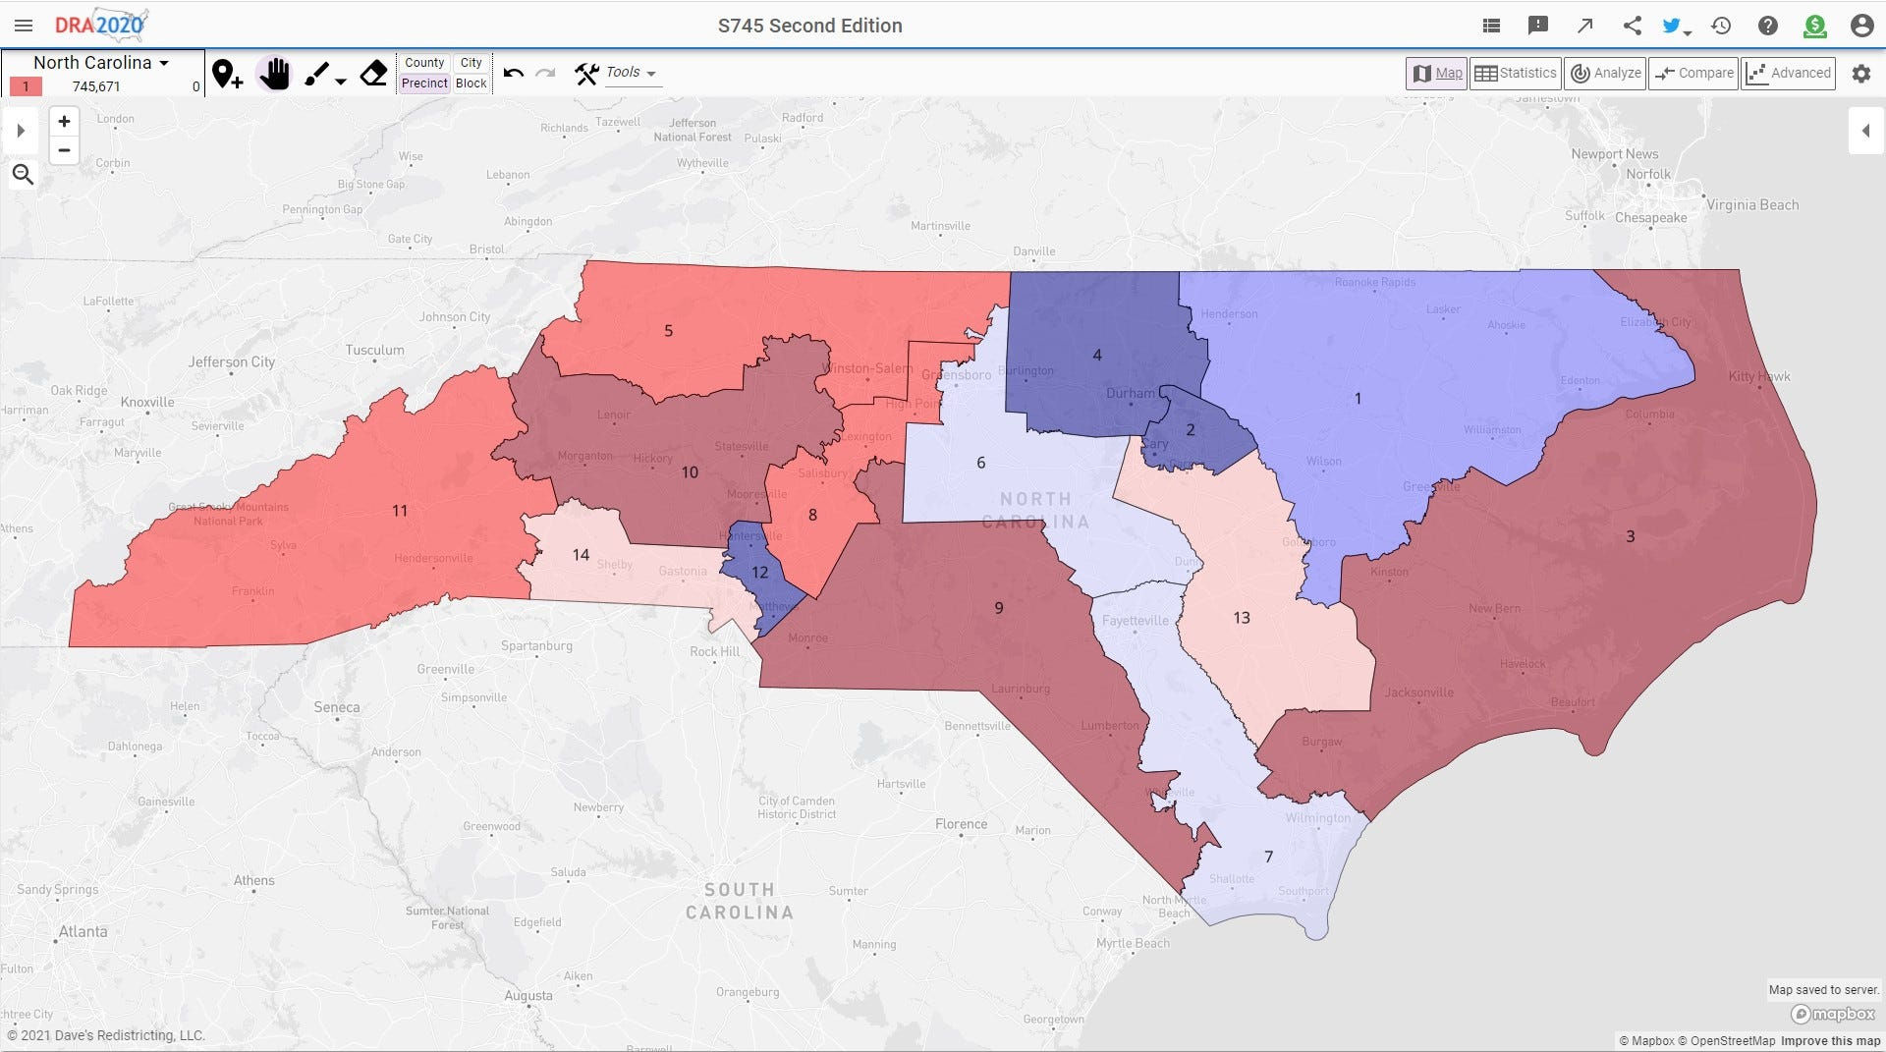Undo the last action
This screenshot has height=1052, width=1886.
(513, 73)
